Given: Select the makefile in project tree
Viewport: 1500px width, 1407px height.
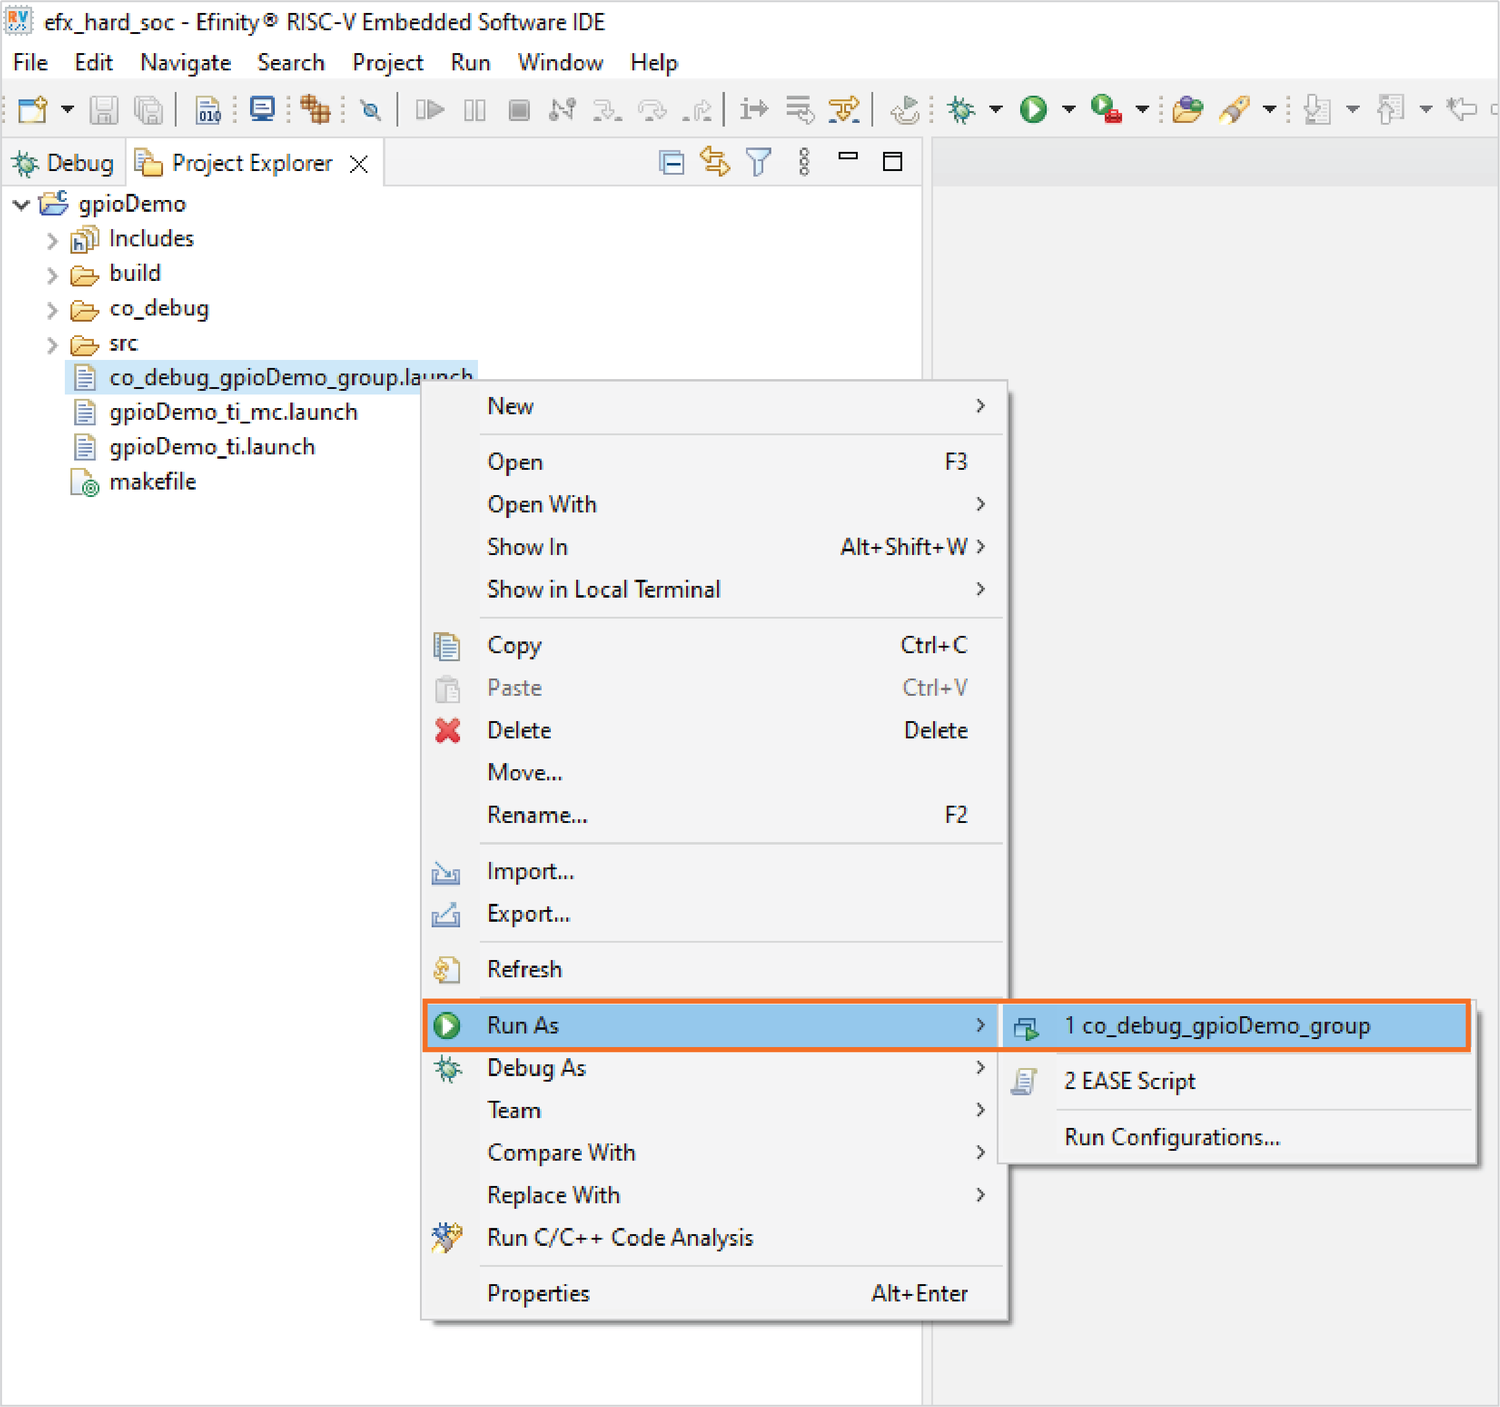Looking at the screenshot, I should [153, 482].
